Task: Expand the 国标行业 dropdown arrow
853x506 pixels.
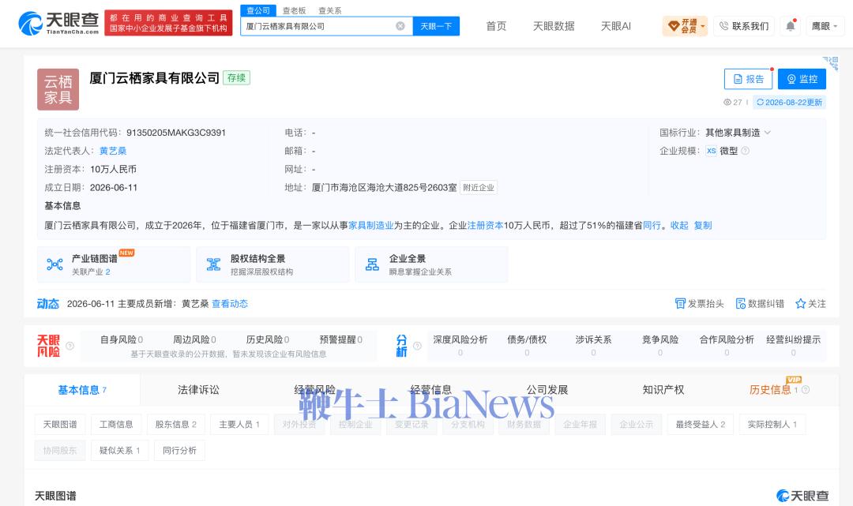Action: coord(768,133)
